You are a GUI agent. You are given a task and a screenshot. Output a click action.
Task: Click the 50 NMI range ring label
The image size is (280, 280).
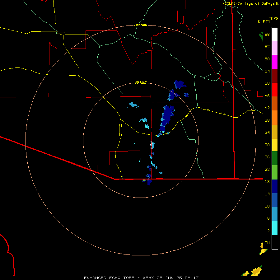(141, 82)
